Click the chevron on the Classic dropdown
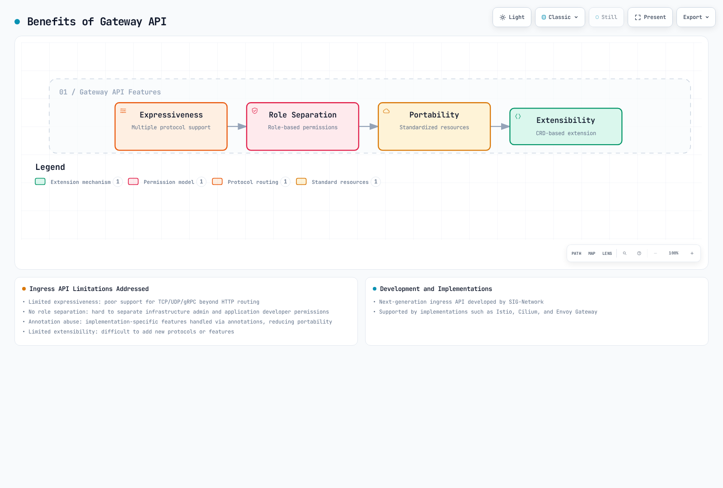 tap(576, 17)
